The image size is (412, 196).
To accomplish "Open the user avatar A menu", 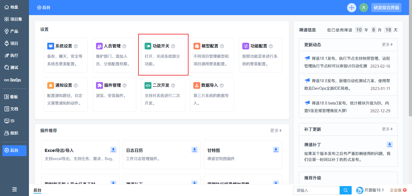I will click(364, 8).
